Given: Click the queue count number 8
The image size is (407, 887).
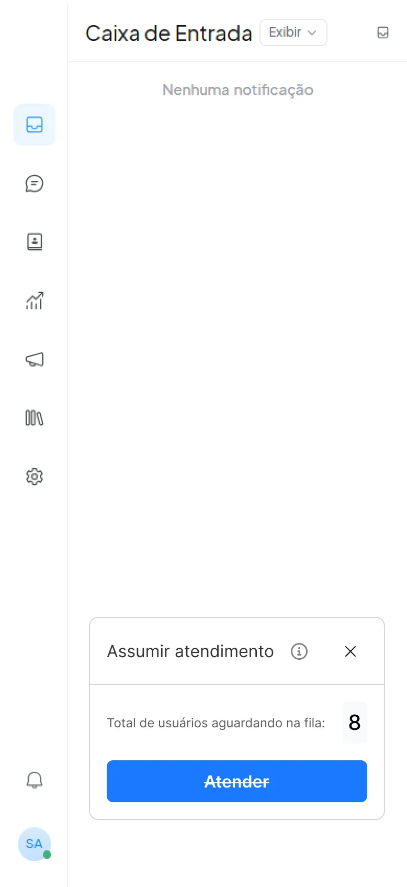Looking at the screenshot, I should click(x=355, y=723).
